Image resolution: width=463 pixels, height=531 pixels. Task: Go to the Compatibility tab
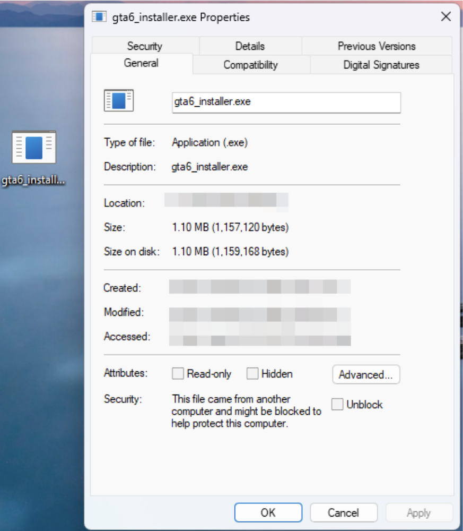(251, 65)
